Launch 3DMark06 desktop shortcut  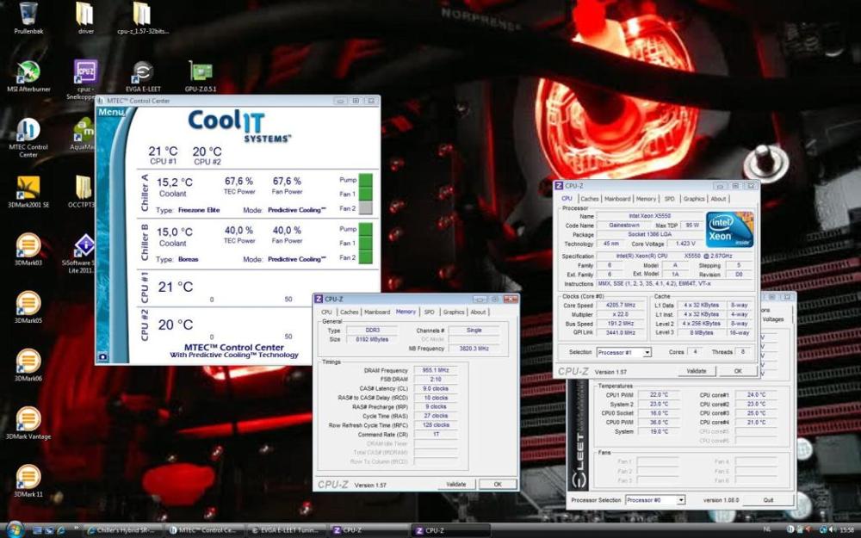(x=28, y=365)
